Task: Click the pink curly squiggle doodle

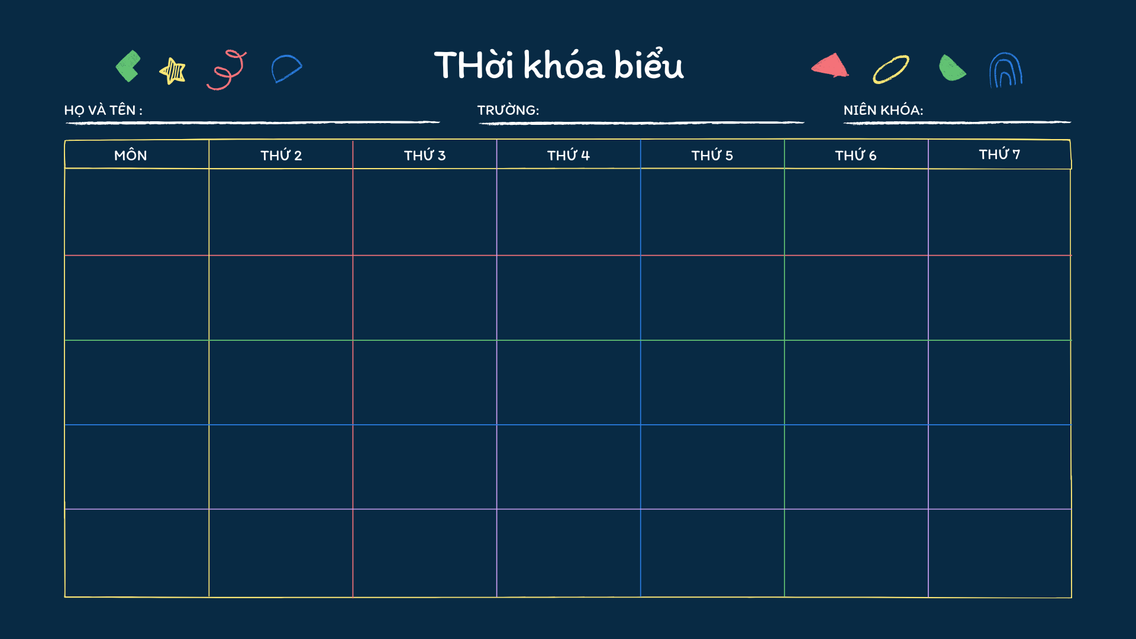Action: 227,70
